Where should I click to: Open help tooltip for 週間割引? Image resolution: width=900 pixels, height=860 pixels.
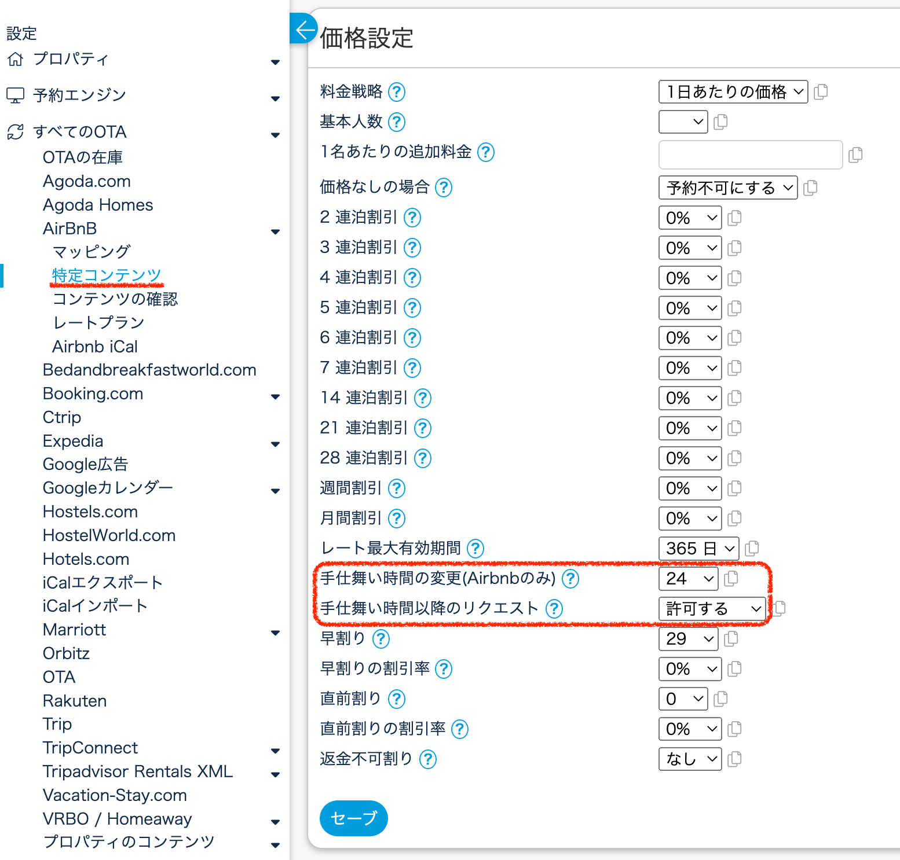pos(397,488)
